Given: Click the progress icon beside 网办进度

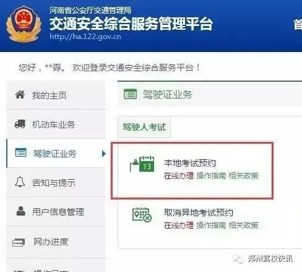Looking at the screenshot, I should coord(19,242).
